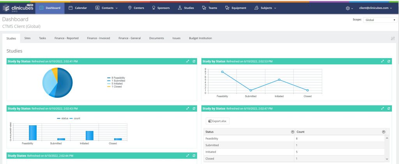Image resolution: width=399 pixels, height=164 pixels.
Task: Open the settings gear menu
Action: [x=350, y=8]
